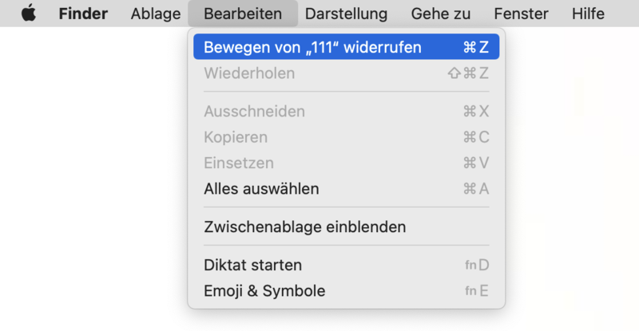The width and height of the screenshot is (639, 331).
Task: Open the Apple logo menu
Action: click(x=29, y=14)
